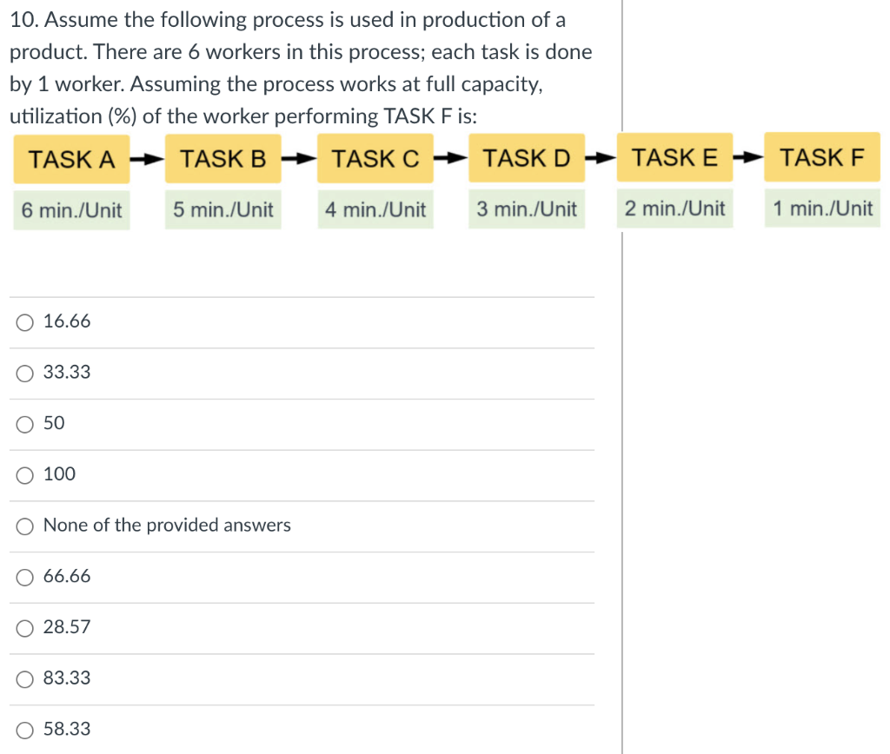Image resolution: width=890 pixels, height=754 pixels.
Task: Select the 16.66 answer option
Action: (x=24, y=321)
